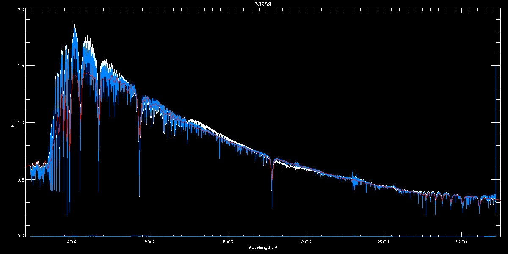Click the Flux axis label
508x254 pixels.
click(x=13, y=123)
